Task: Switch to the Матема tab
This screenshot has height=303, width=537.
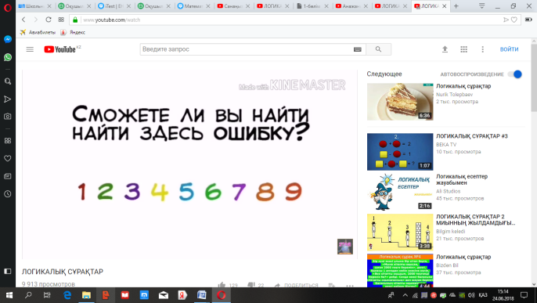Action: tap(194, 6)
